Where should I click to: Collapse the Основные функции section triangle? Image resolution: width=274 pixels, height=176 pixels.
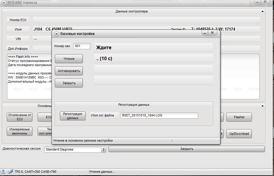tap(262, 106)
